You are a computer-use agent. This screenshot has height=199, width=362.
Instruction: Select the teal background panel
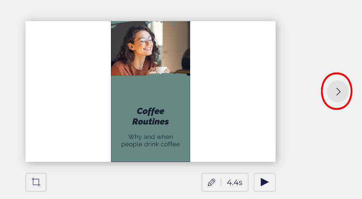(x=150, y=92)
